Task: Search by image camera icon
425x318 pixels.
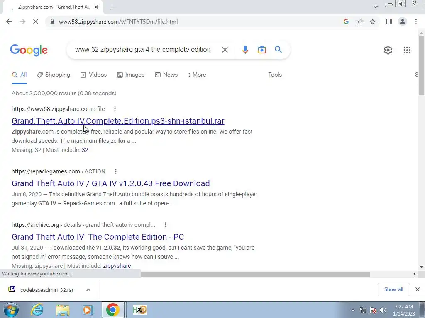Action: 261,50
